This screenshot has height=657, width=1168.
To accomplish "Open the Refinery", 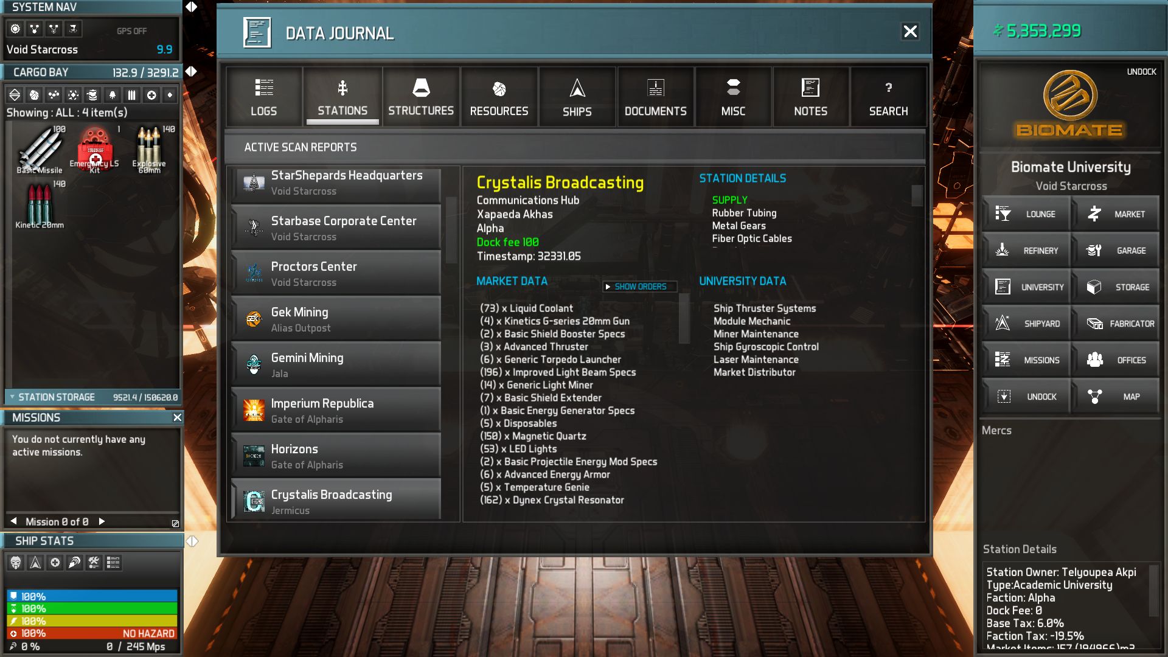I will 1026,250.
